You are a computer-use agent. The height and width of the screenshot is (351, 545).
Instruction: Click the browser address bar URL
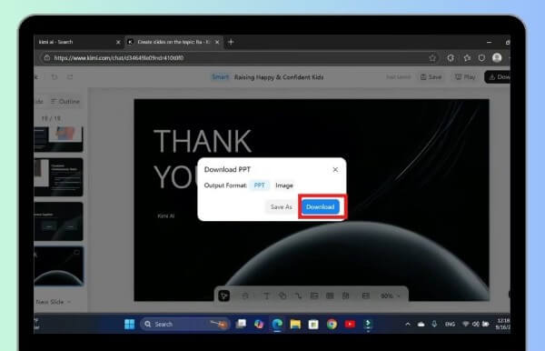tap(118, 58)
